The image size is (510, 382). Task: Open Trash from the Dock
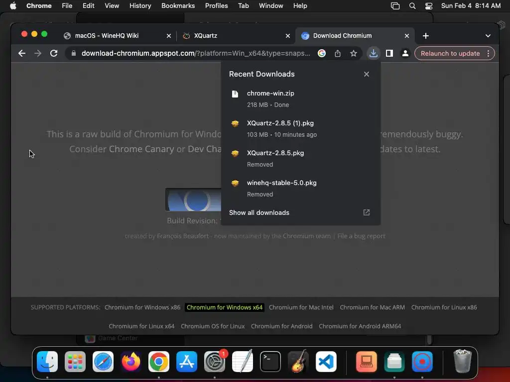tap(462, 361)
